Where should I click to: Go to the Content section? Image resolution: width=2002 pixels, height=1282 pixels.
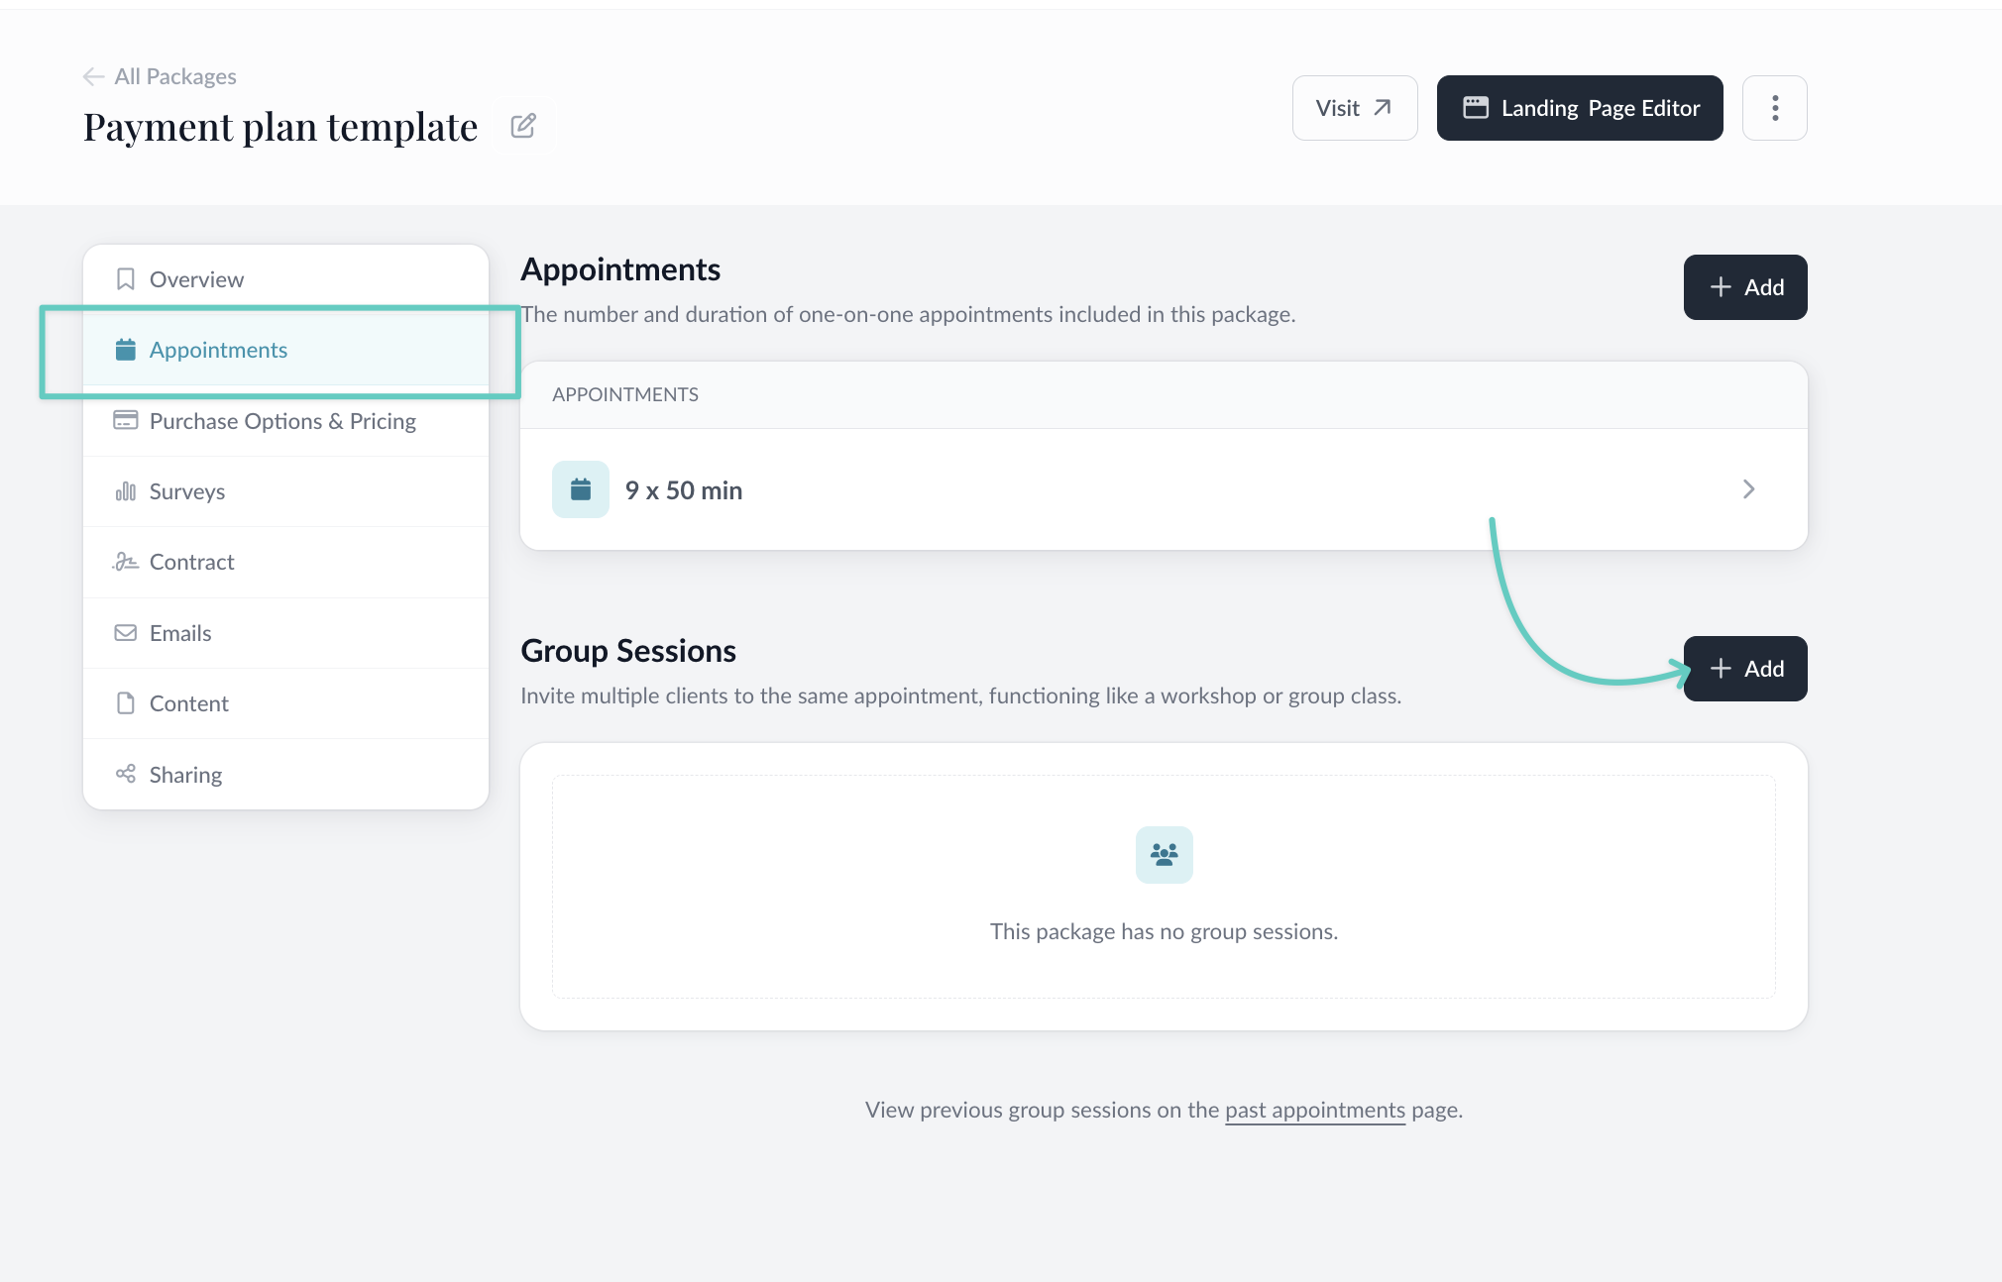188,703
